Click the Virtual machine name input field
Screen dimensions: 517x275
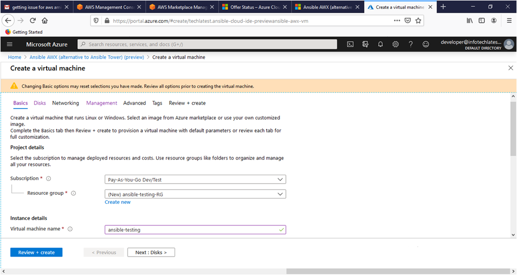coord(195,230)
